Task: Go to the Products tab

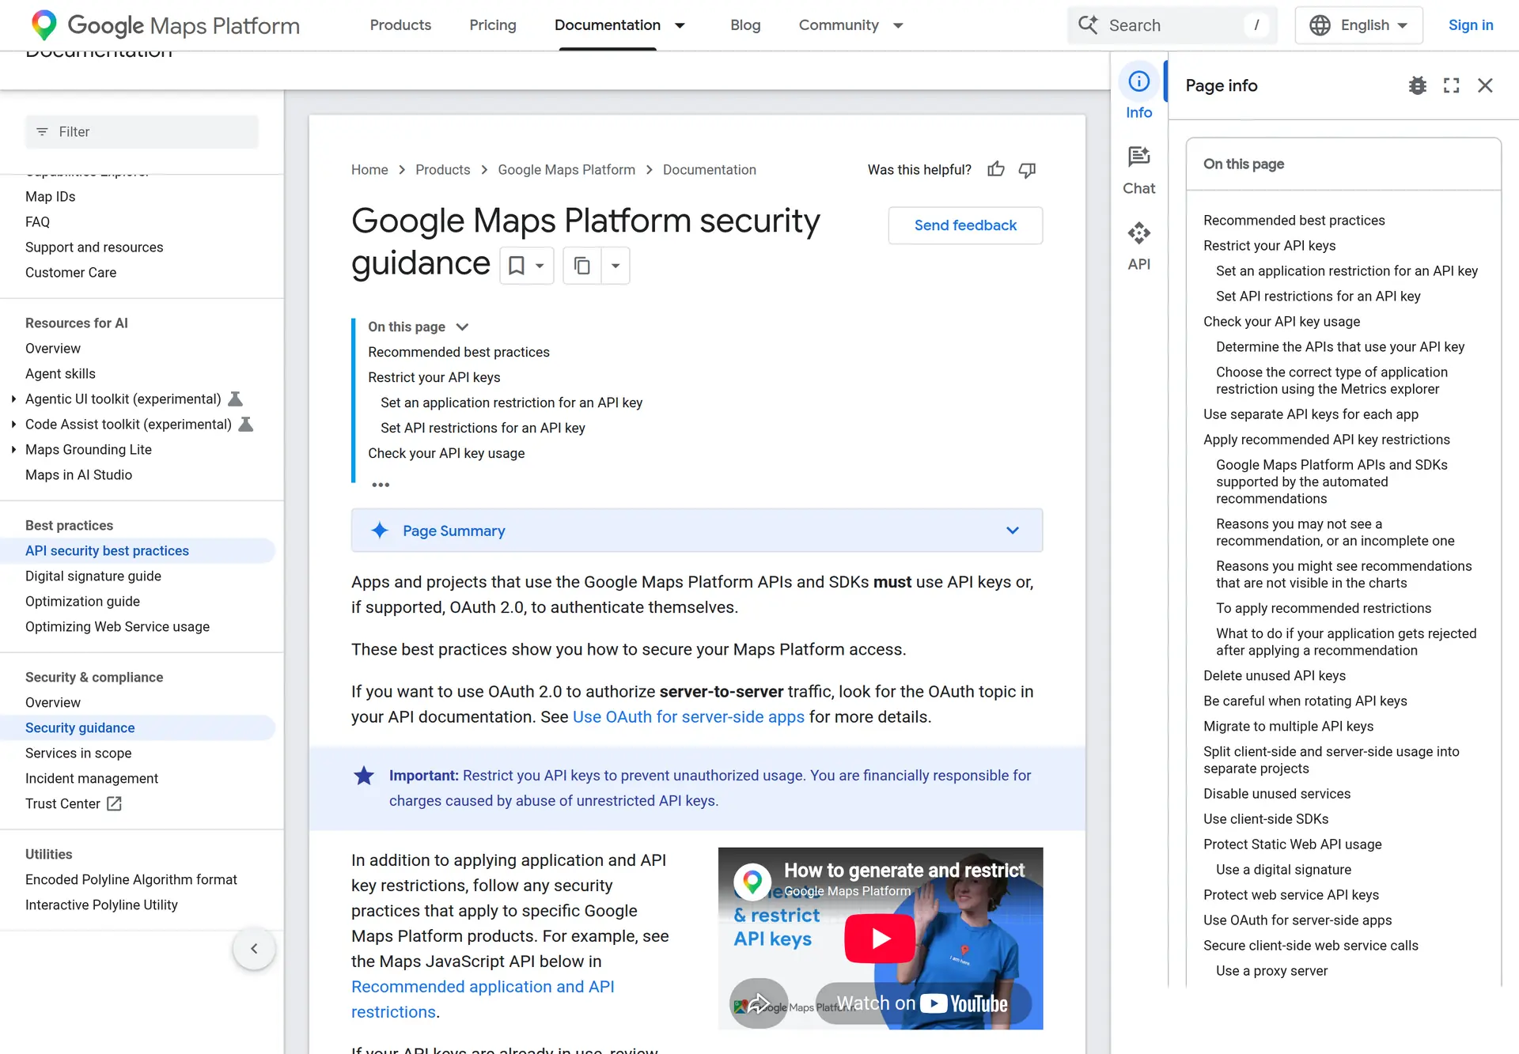Action: 400,25
